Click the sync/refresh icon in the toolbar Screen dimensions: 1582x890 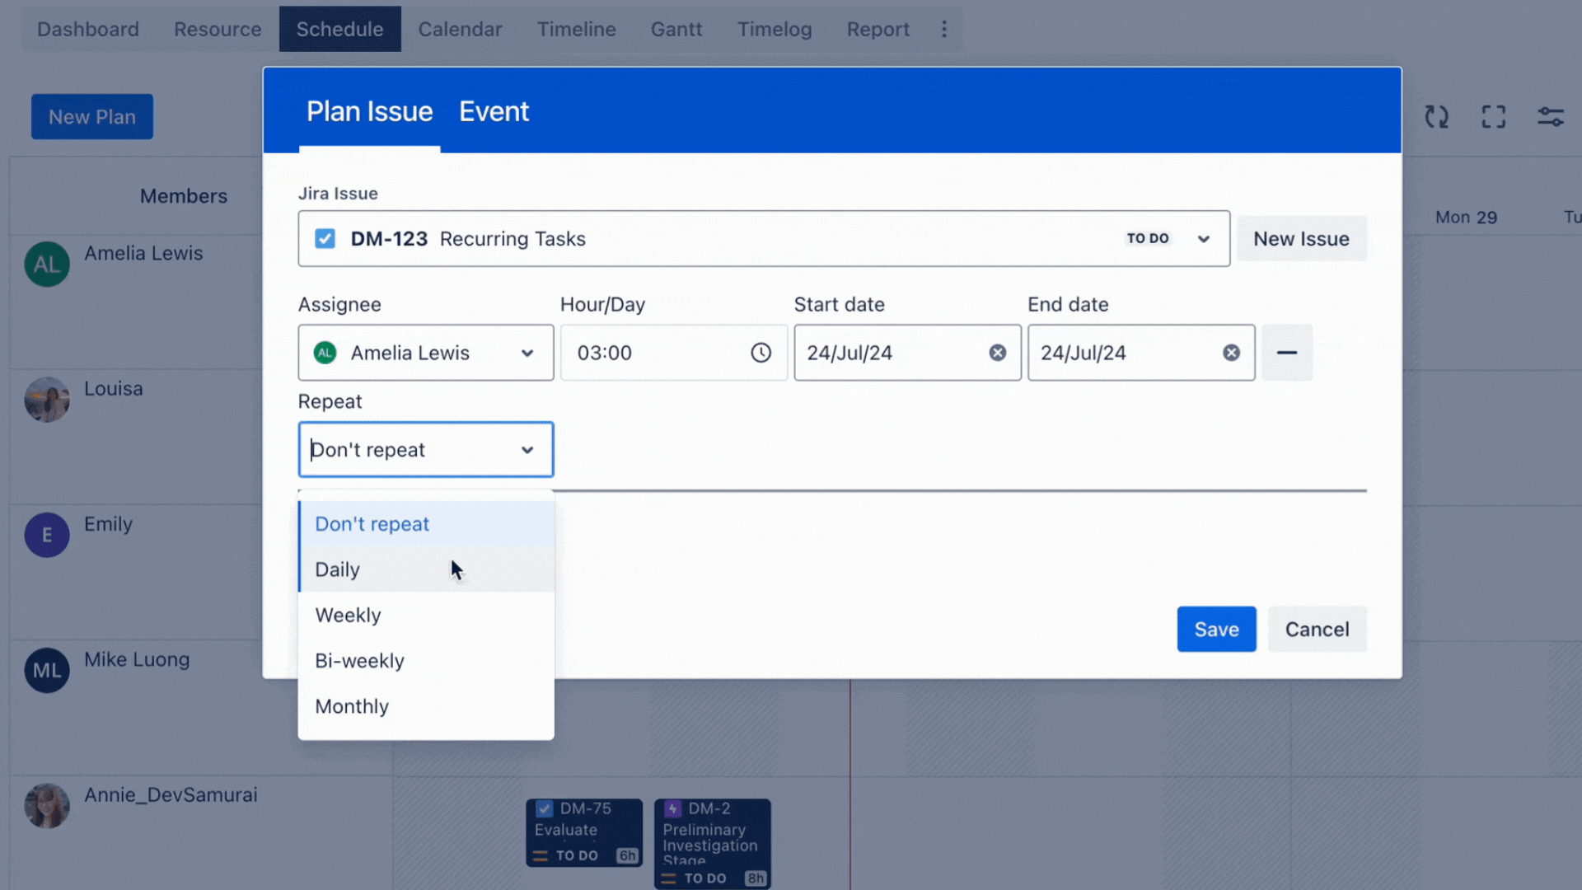click(1437, 116)
